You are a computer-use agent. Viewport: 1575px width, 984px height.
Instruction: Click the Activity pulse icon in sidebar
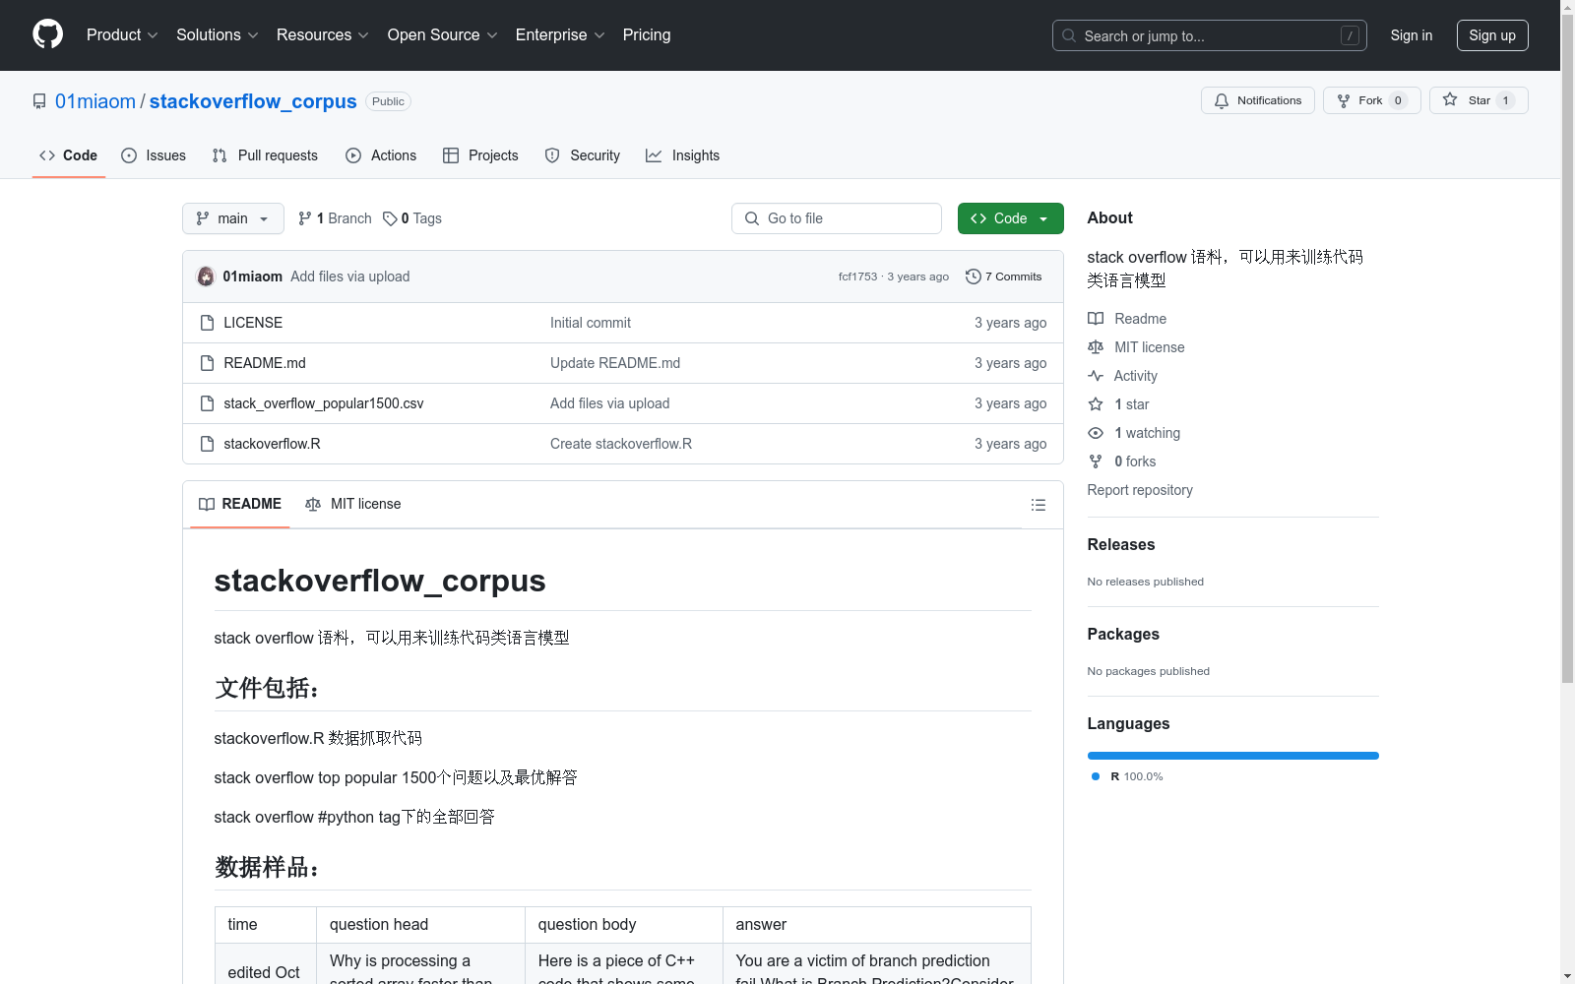pos(1096,376)
